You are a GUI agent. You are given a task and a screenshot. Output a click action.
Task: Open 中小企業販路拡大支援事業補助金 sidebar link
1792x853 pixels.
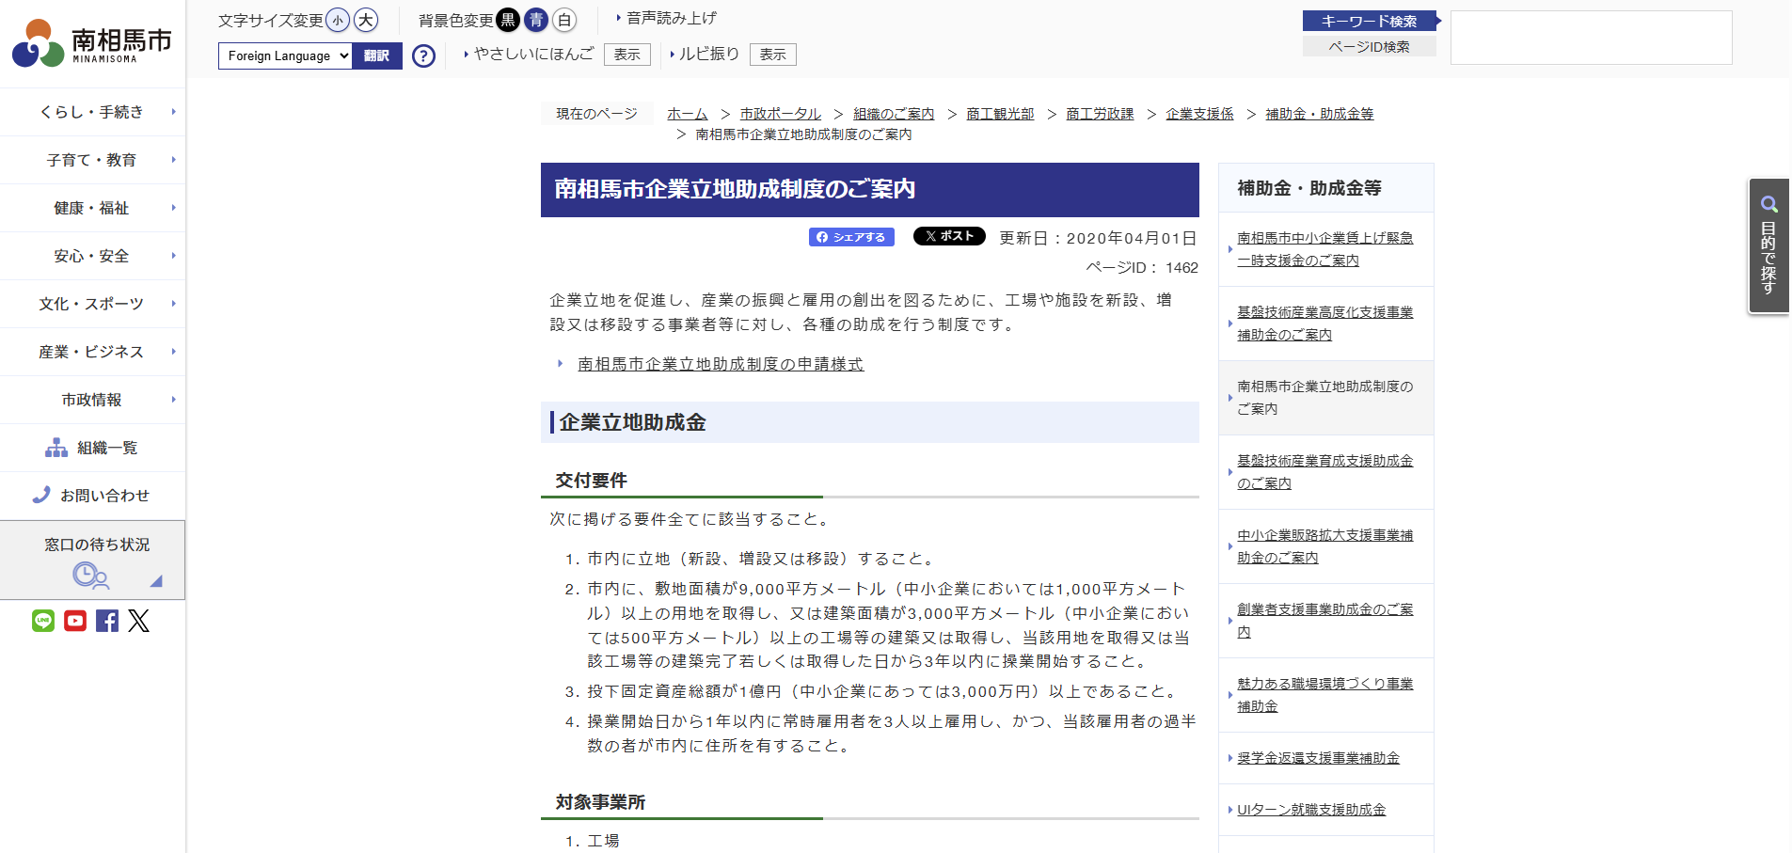pyautogui.click(x=1325, y=546)
